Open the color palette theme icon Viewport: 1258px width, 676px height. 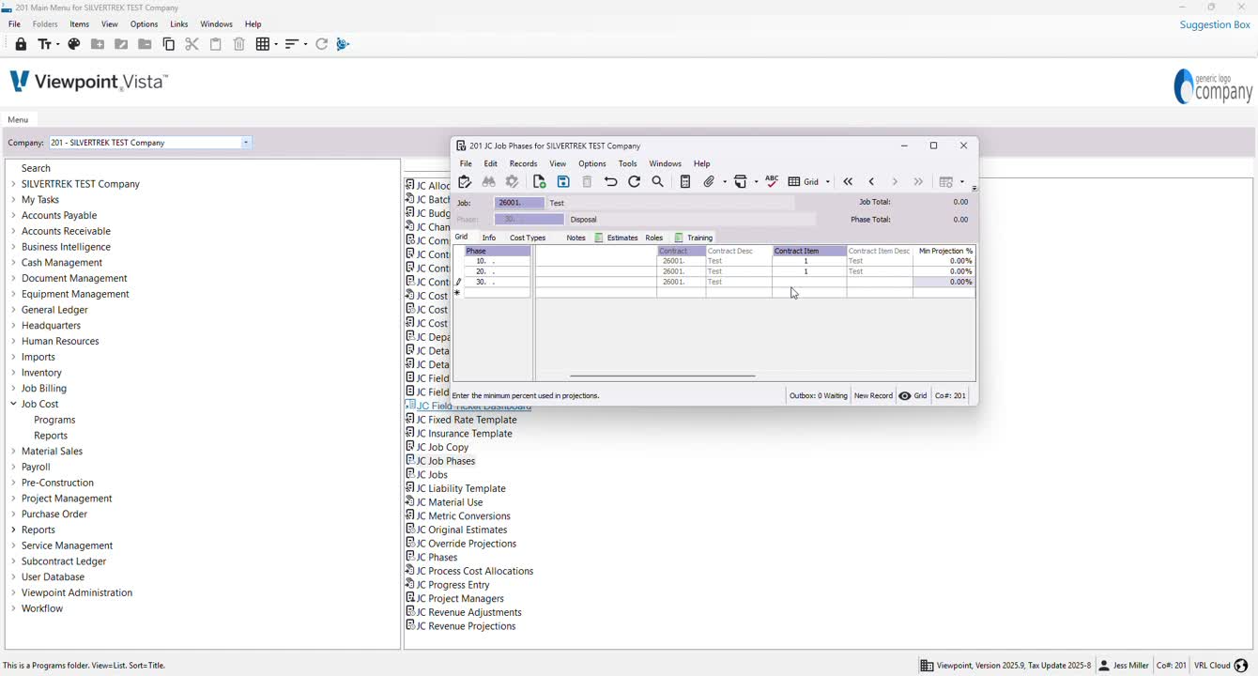pyautogui.click(x=74, y=44)
